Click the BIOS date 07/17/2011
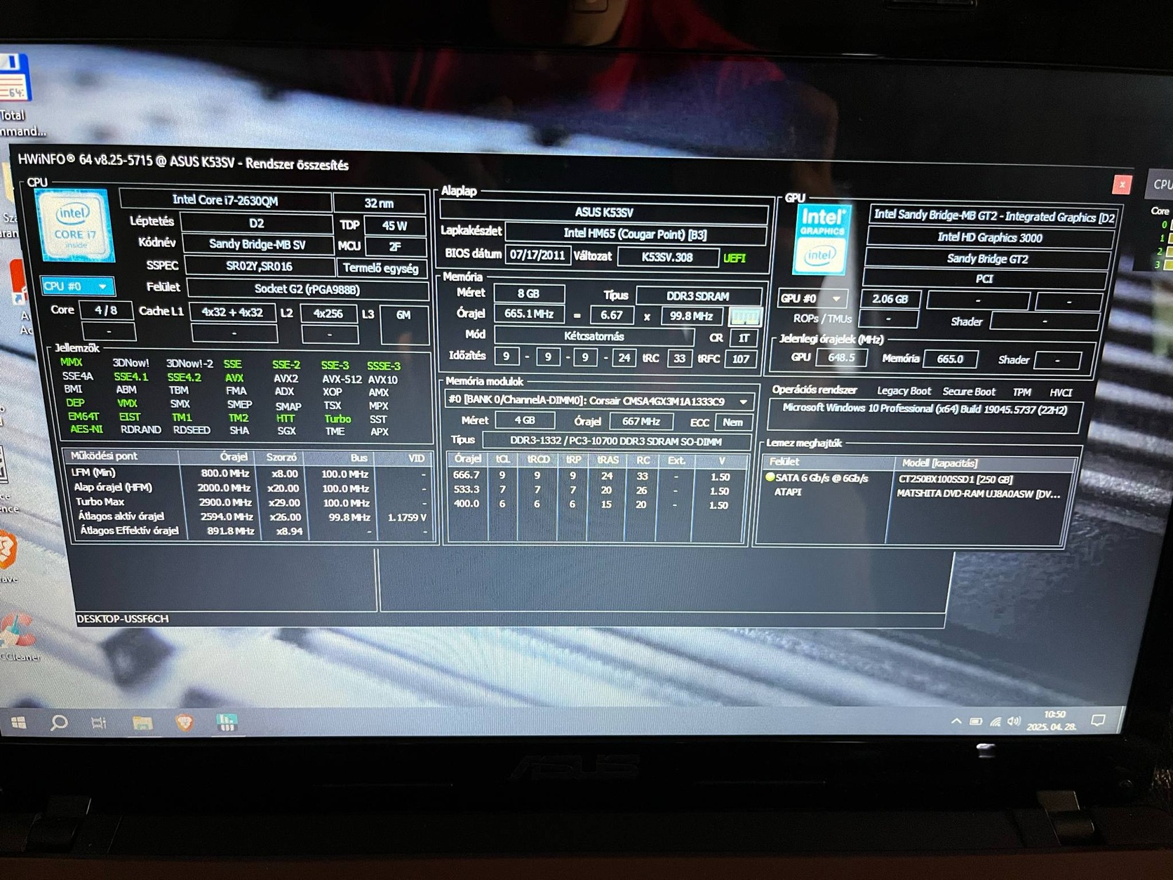Viewport: 1173px width, 880px height. coord(537,255)
